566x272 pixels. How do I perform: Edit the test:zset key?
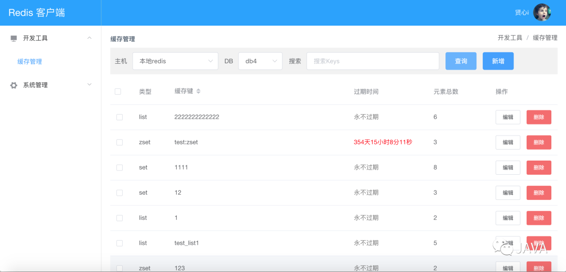pos(508,142)
